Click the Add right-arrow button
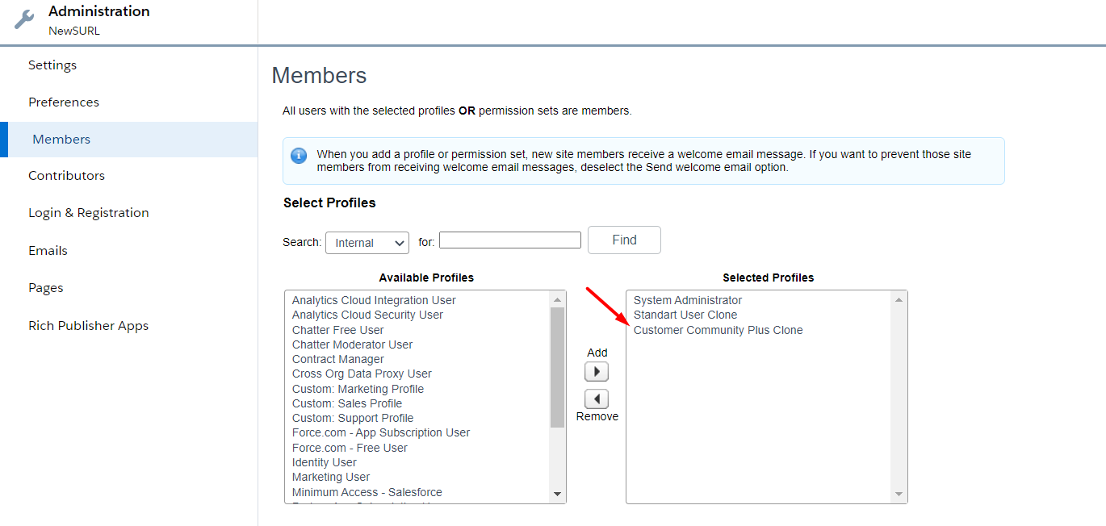The image size is (1106, 526). 597,372
